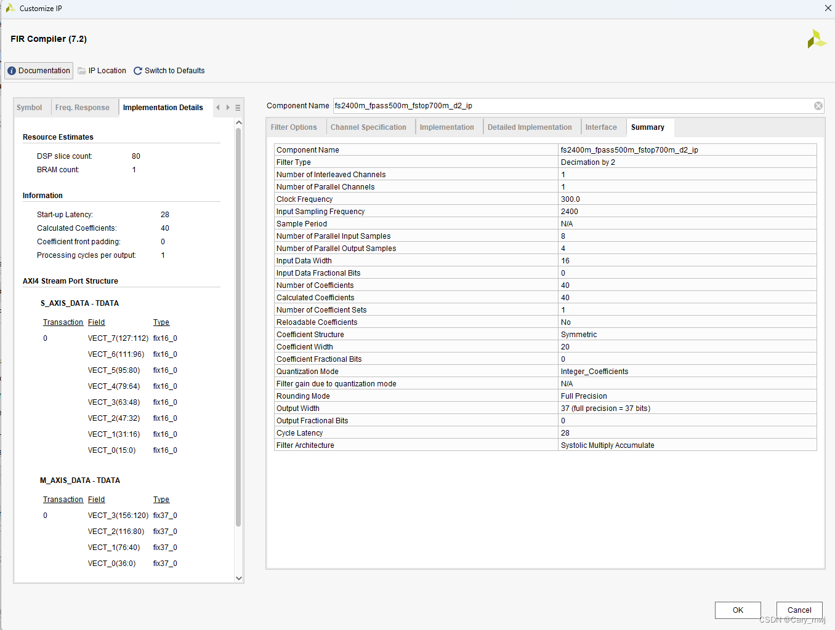The width and height of the screenshot is (835, 630).
Task: Open the Channel Specification tab
Action: (x=368, y=127)
